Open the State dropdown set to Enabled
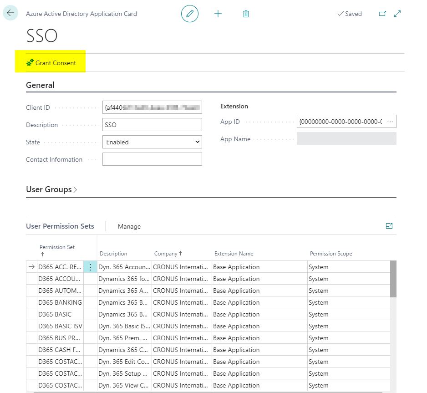This screenshot has width=427, height=393. click(x=152, y=142)
